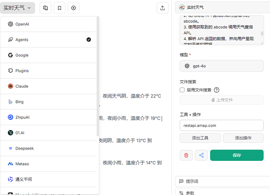This screenshot has height=195, width=270.
Task: Click the instructions text area scrollbar
Action: (x=262, y=33)
